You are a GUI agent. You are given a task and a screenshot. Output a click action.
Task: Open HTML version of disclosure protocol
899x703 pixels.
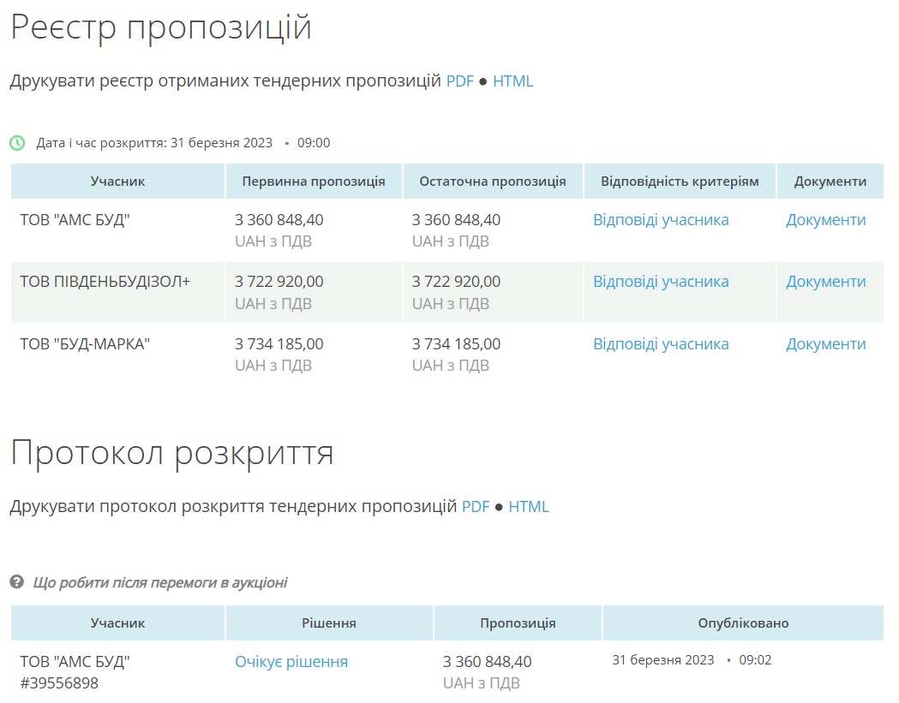tap(529, 506)
